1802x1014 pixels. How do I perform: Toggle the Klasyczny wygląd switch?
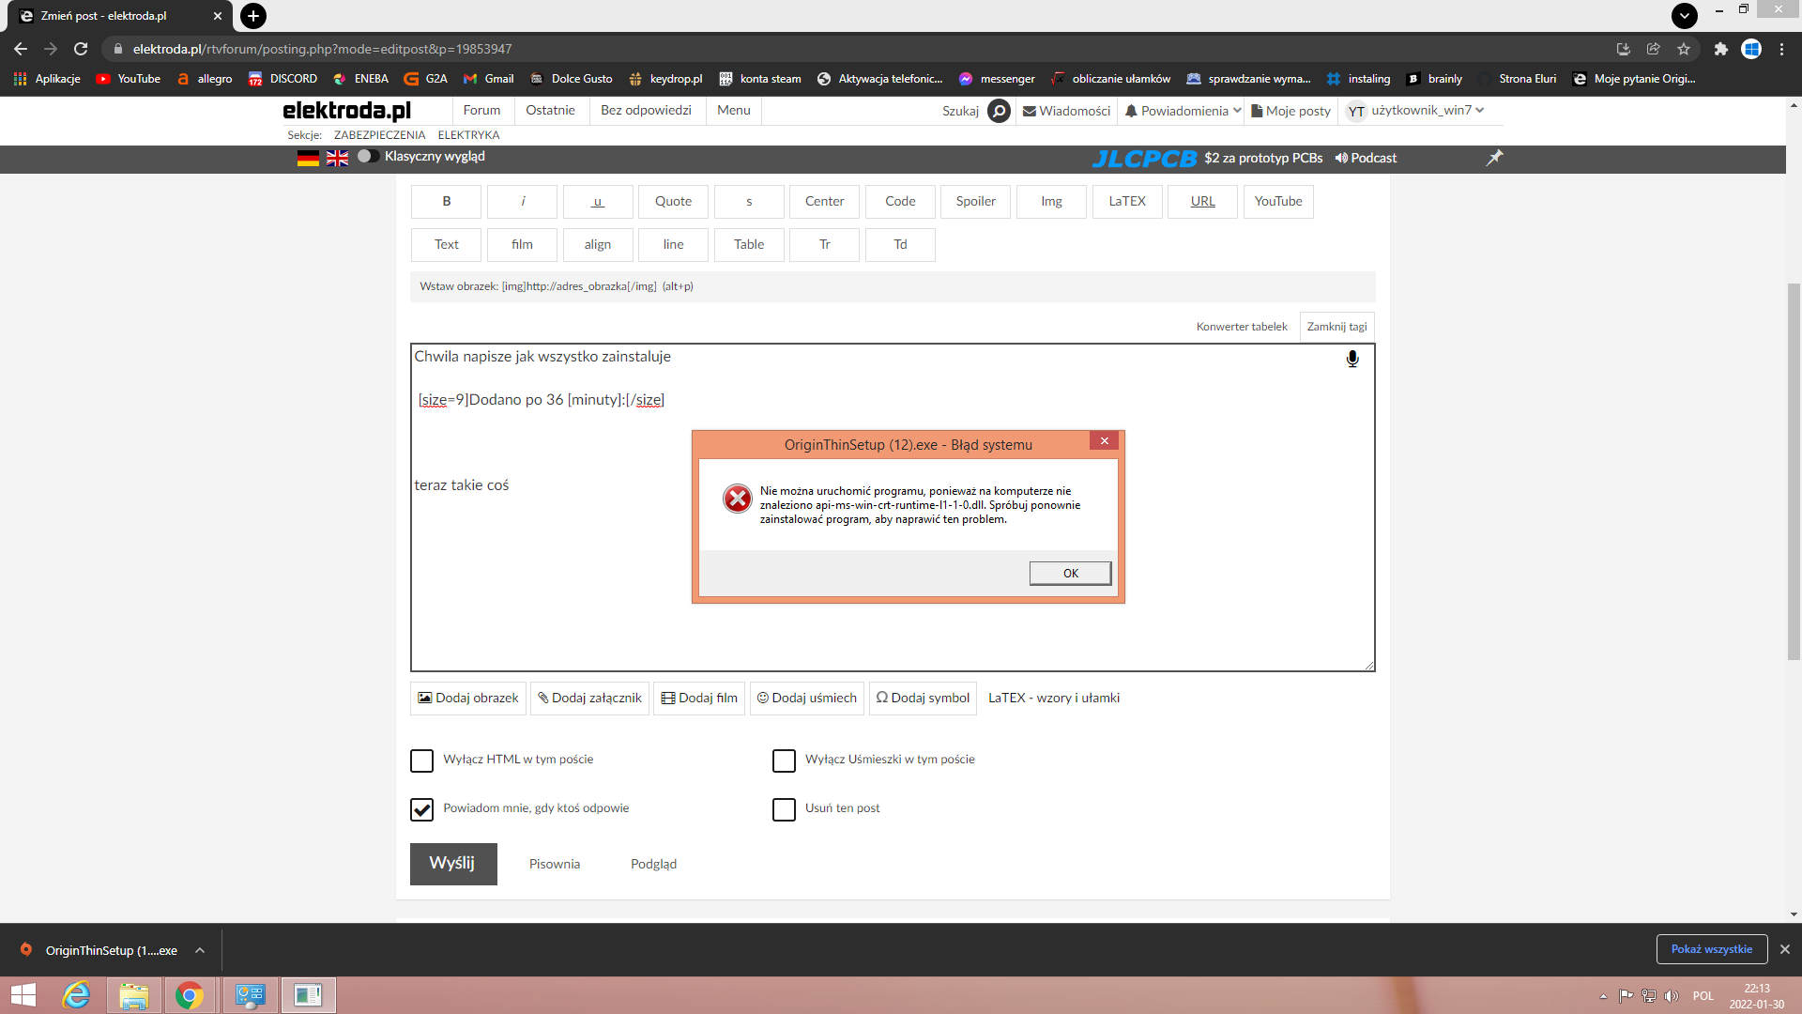[368, 156]
